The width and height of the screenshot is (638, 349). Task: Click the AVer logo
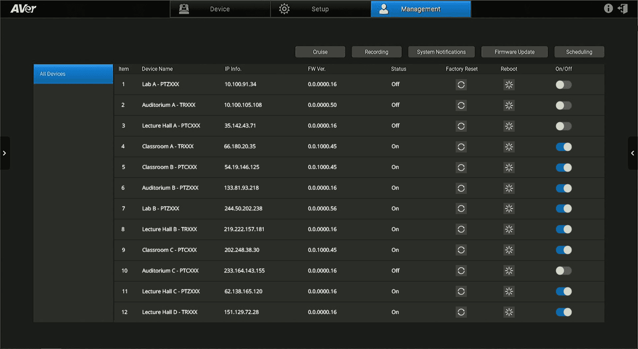point(23,8)
